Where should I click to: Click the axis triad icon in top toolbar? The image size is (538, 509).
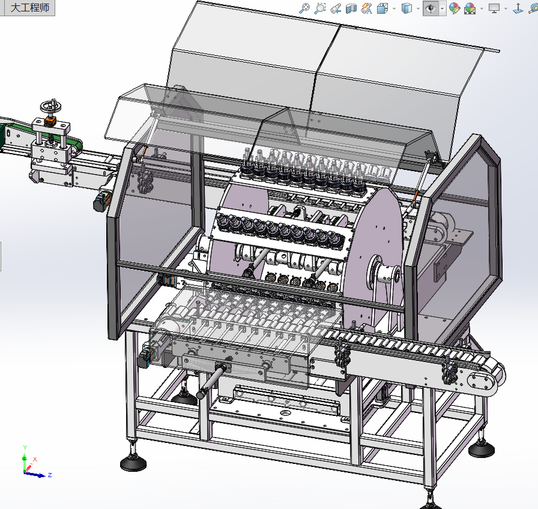click(x=518, y=8)
